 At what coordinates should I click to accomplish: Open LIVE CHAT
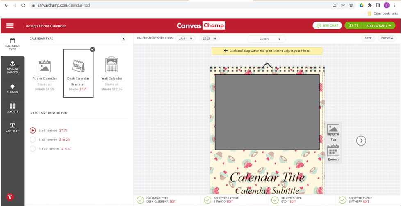pyautogui.click(x=327, y=25)
